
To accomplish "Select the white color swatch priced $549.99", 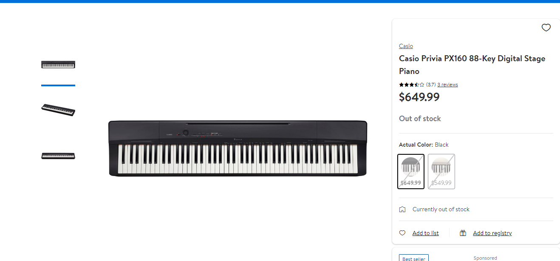I will [x=441, y=171].
